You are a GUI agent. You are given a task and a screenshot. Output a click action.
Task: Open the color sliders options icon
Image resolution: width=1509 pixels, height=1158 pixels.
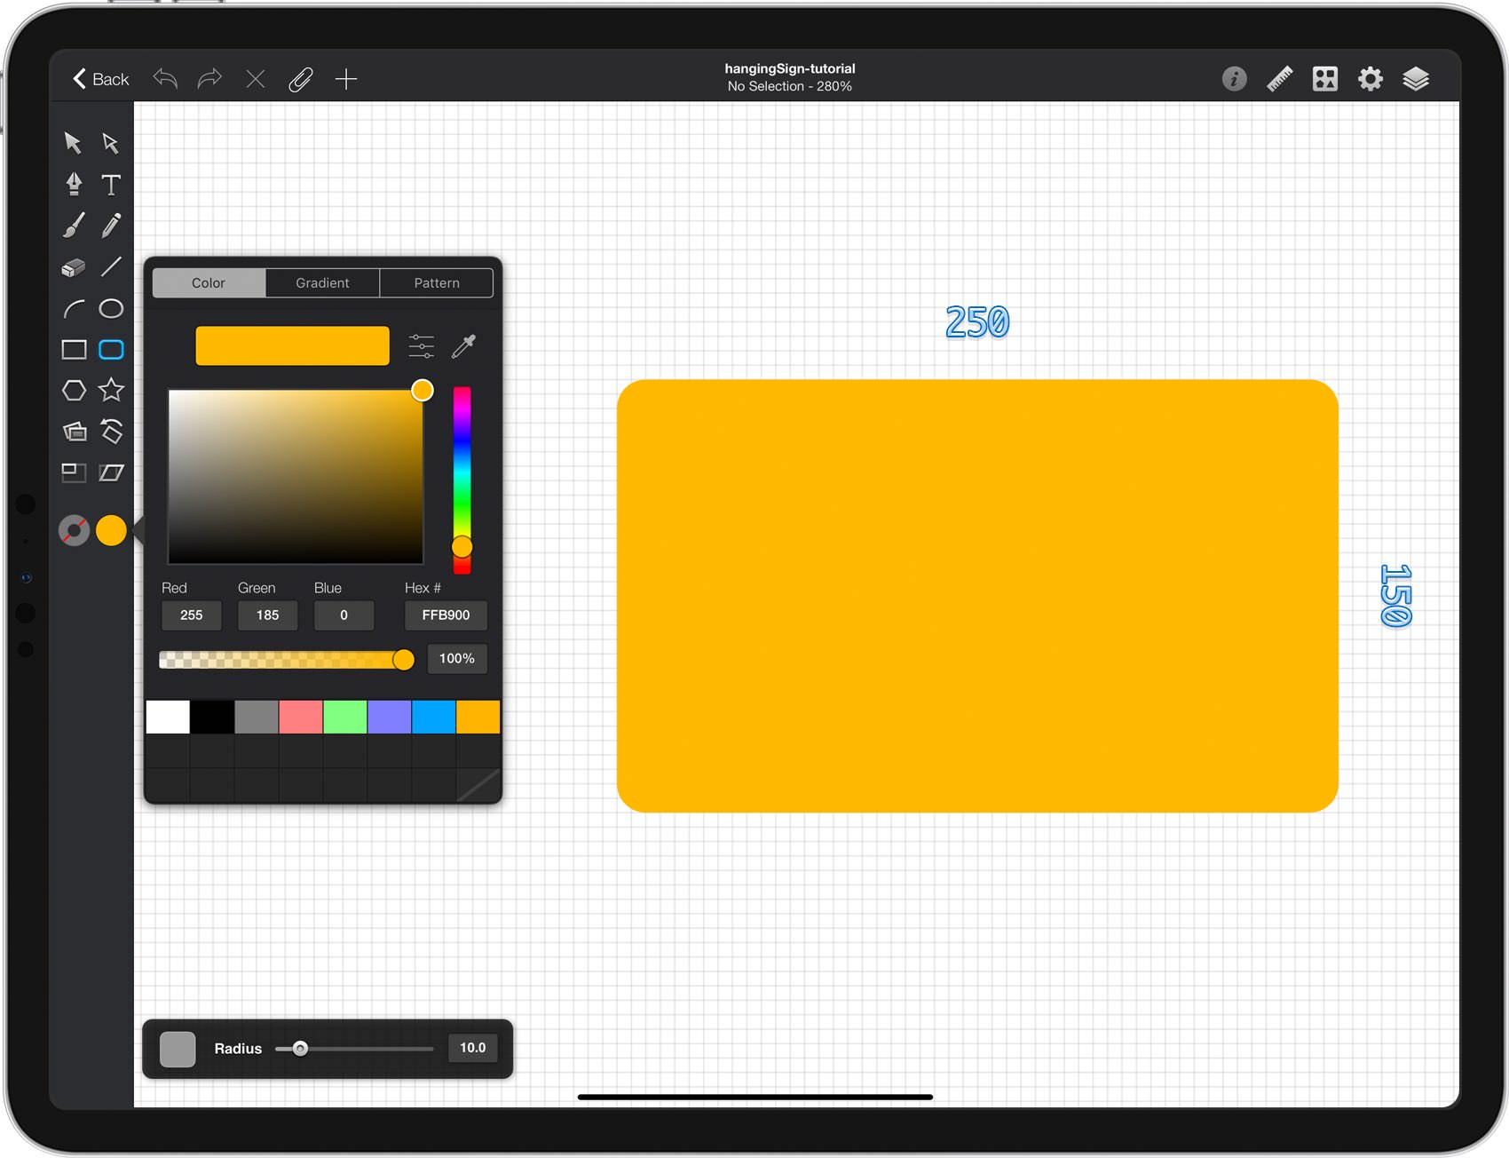(422, 346)
